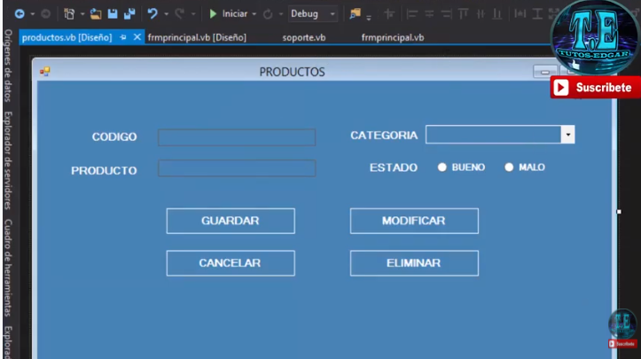Screen dimensions: 641x359
Task: Click the undo arrow icon
Action: tap(152, 14)
